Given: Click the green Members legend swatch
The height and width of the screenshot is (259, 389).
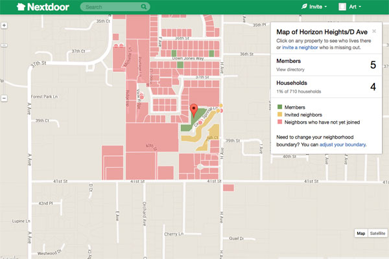Looking at the screenshot, I should (279, 107).
